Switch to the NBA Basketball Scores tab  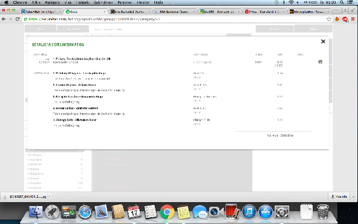click(174, 11)
